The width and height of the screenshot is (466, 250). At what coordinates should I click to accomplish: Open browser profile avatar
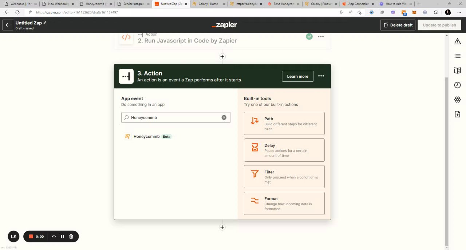[x=448, y=12]
